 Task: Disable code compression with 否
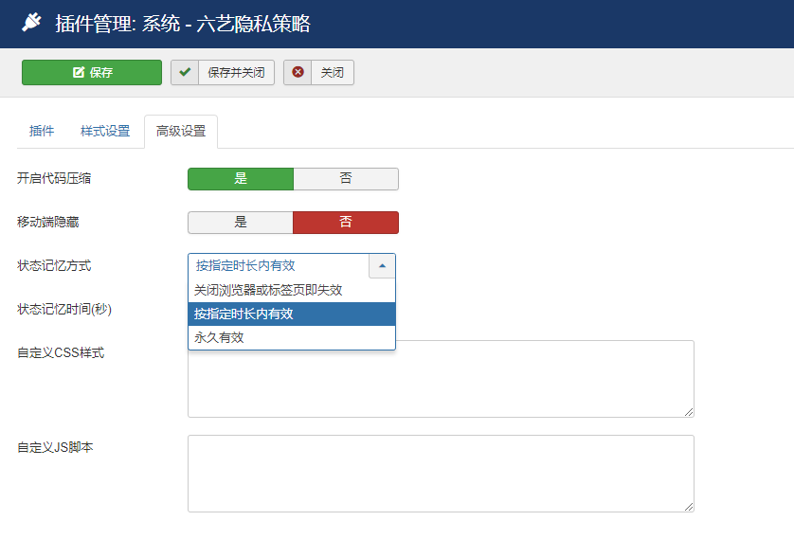346,179
